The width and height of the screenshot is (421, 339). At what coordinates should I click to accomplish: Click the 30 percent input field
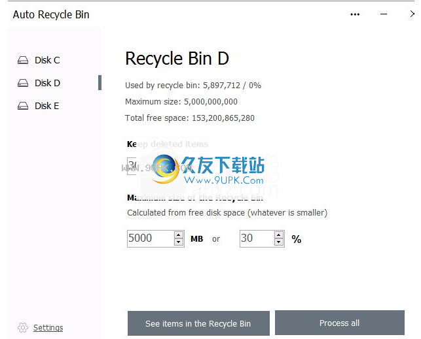click(257, 238)
